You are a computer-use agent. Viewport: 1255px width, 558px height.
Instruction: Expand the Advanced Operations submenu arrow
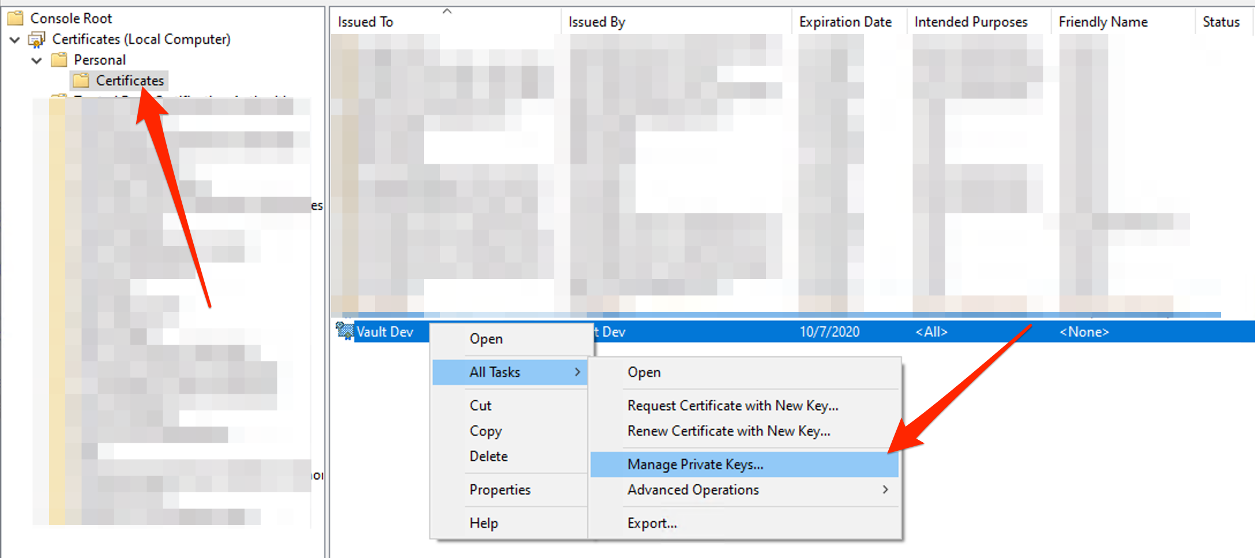click(885, 489)
